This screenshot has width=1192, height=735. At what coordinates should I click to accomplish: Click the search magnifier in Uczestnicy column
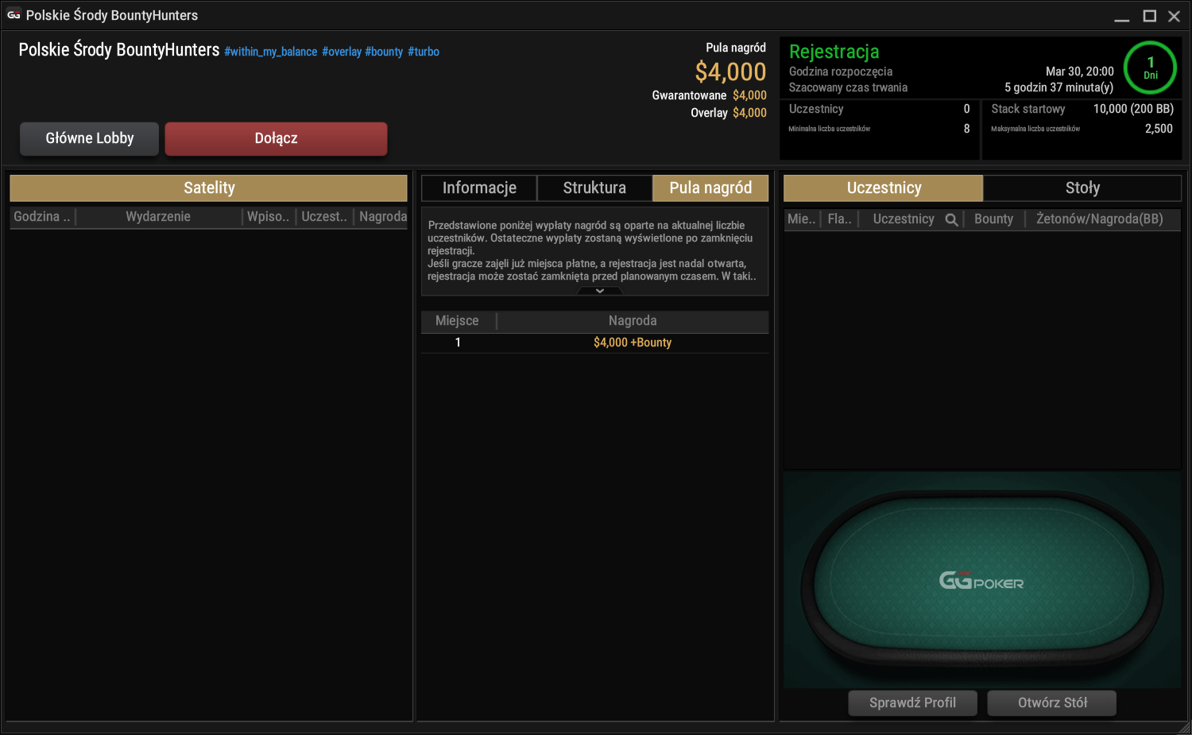pyautogui.click(x=951, y=219)
